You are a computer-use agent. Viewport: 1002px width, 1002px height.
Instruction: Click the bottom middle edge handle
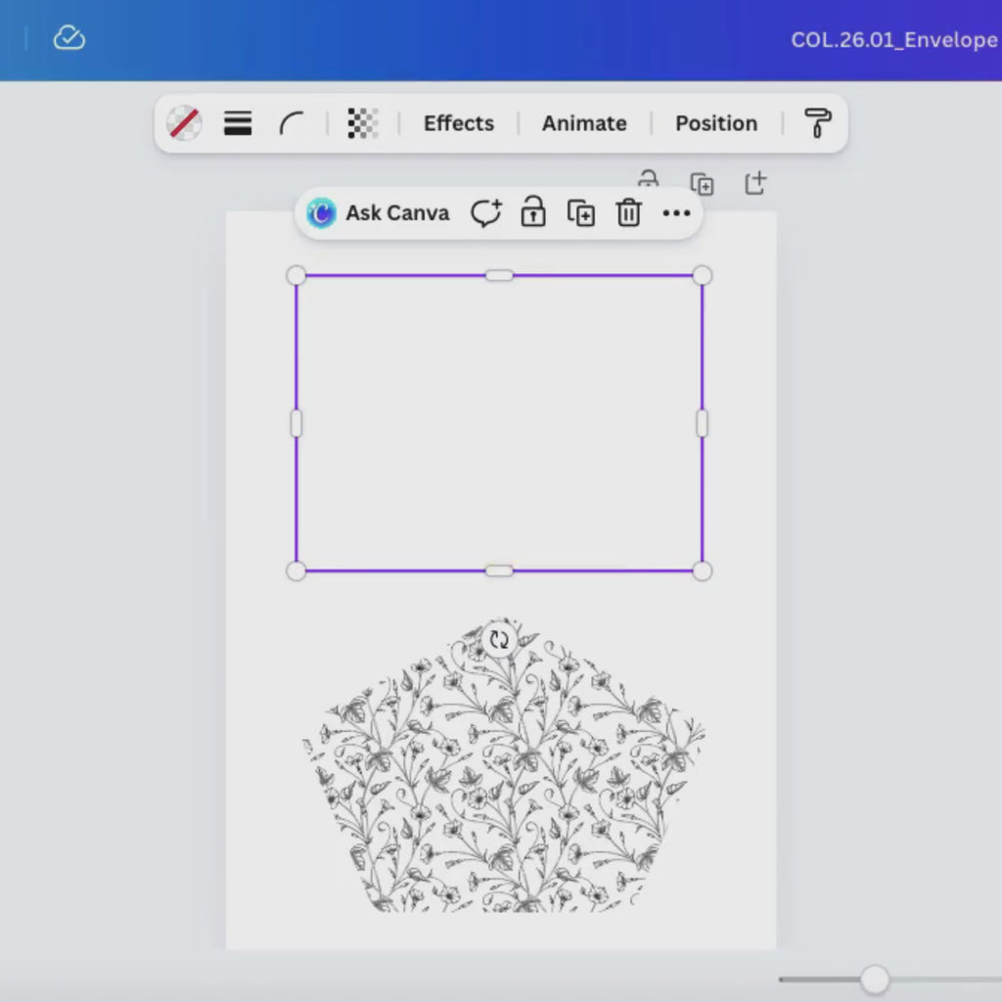(x=499, y=570)
